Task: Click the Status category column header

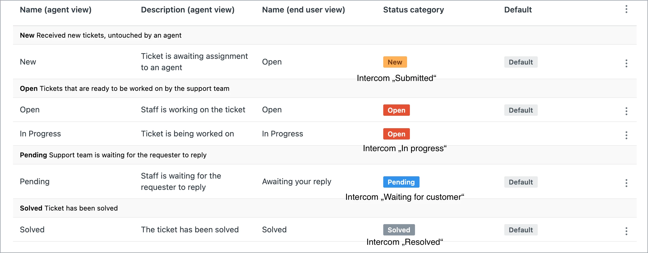Action: click(x=413, y=10)
